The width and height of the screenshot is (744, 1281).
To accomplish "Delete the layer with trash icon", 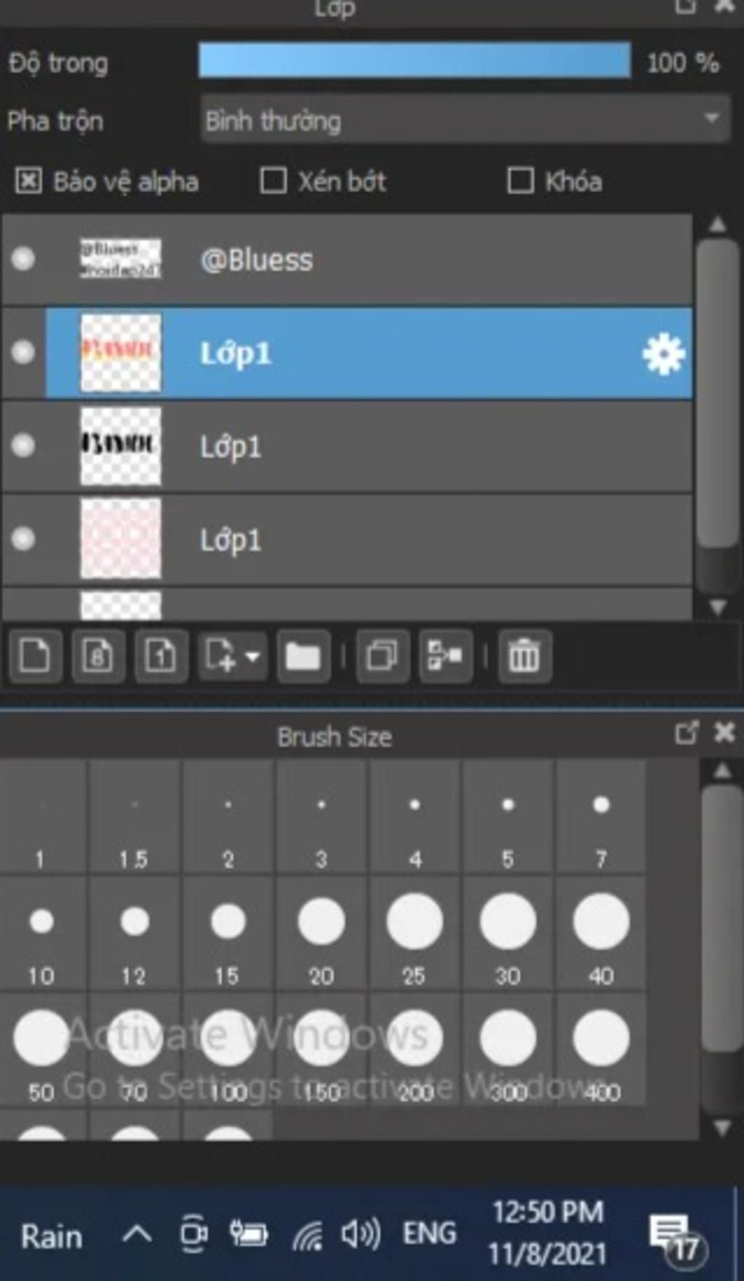I will (524, 656).
